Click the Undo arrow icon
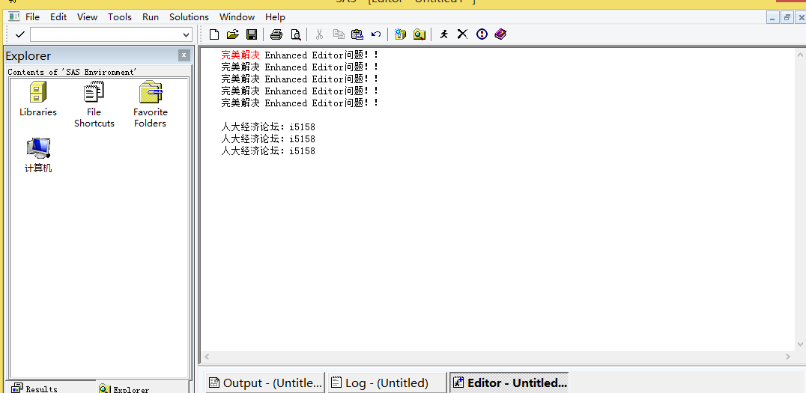806x393 pixels. [376, 34]
